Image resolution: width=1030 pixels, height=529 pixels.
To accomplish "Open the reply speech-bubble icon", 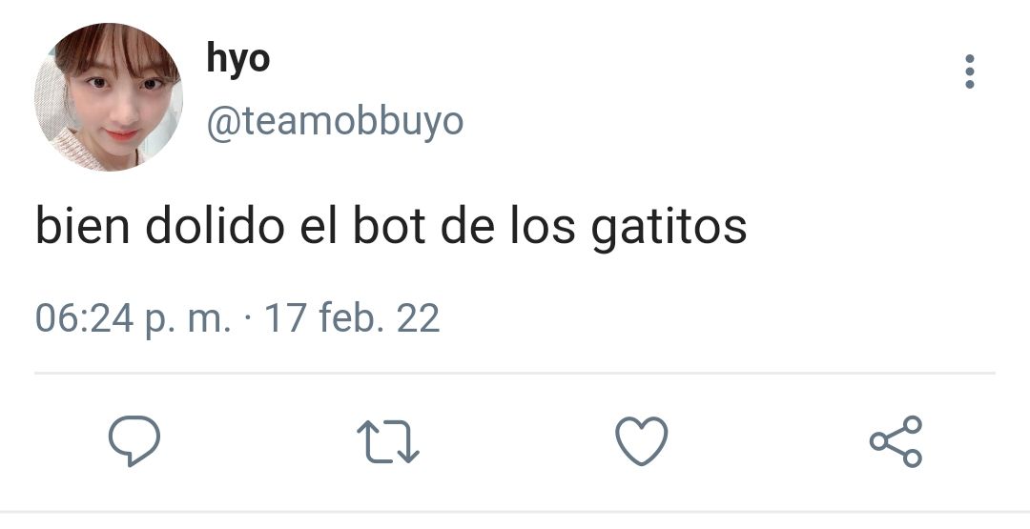I will pos(134,440).
